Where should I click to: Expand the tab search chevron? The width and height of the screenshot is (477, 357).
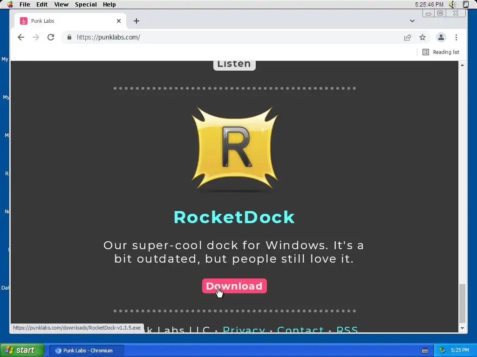(x=412, y=21)
